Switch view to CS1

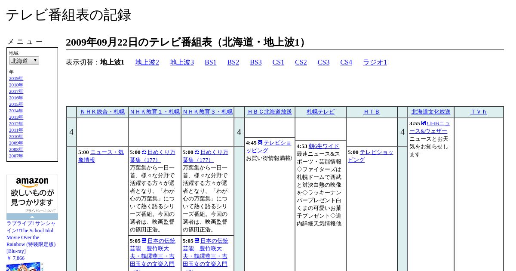point(278,62)
